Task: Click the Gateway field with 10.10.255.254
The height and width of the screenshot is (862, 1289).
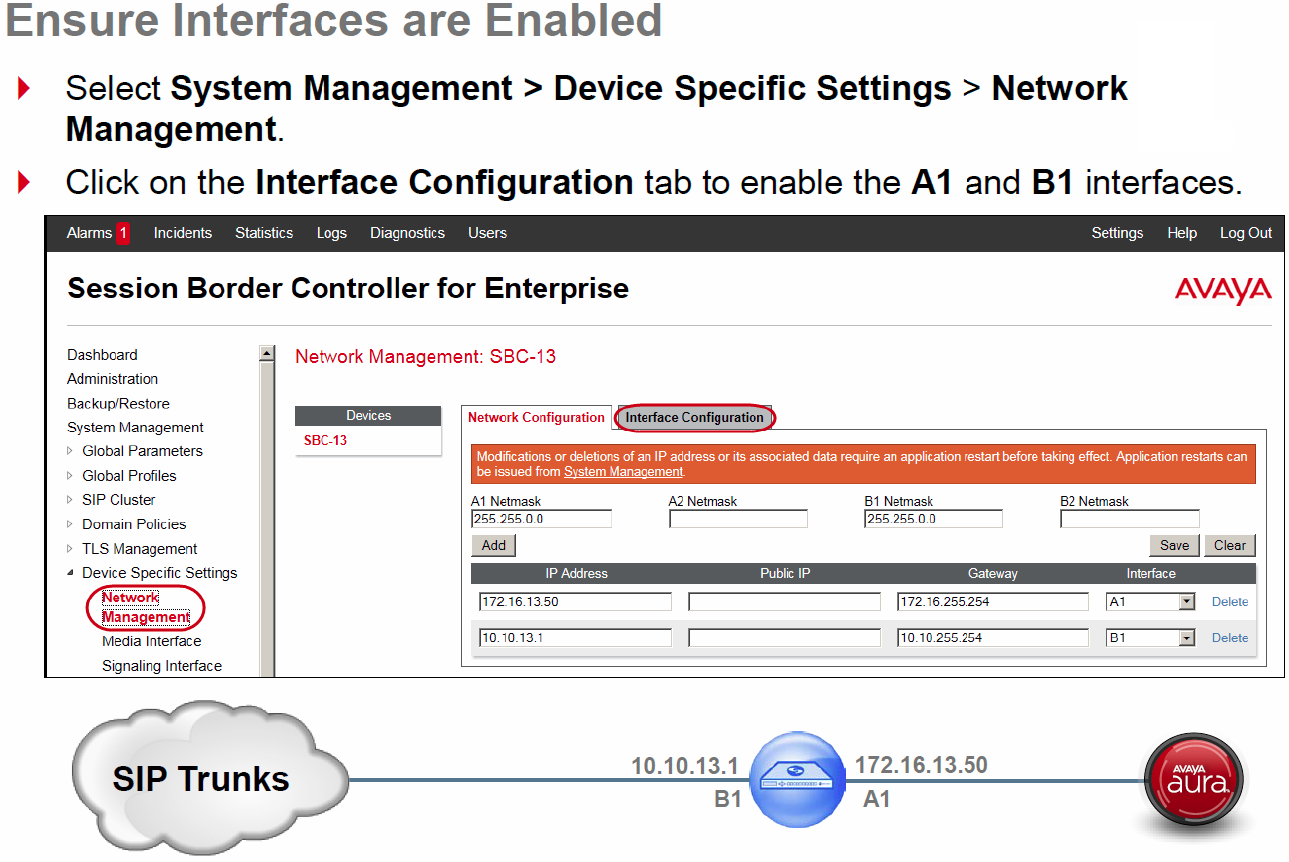Action: [992, 638]
